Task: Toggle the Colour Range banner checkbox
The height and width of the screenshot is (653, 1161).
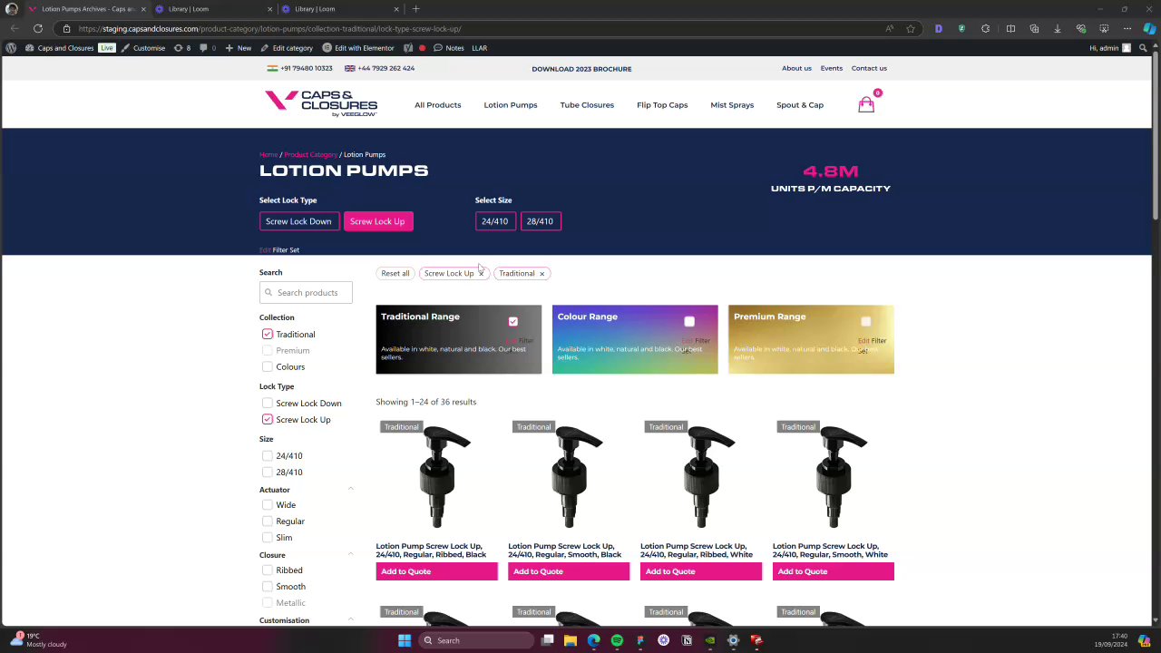Action: [689, 322]
